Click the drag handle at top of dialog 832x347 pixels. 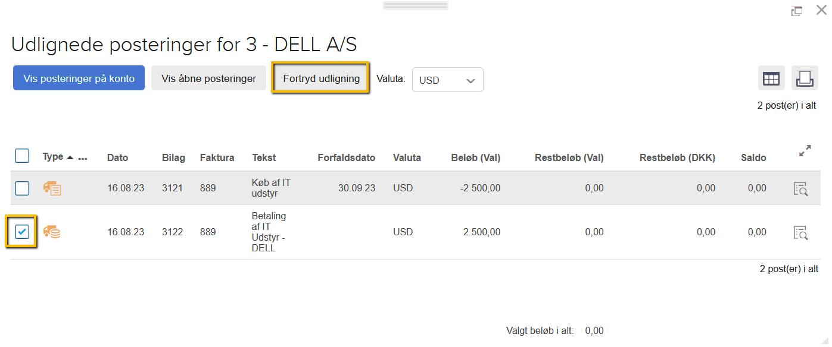[416, 5]
